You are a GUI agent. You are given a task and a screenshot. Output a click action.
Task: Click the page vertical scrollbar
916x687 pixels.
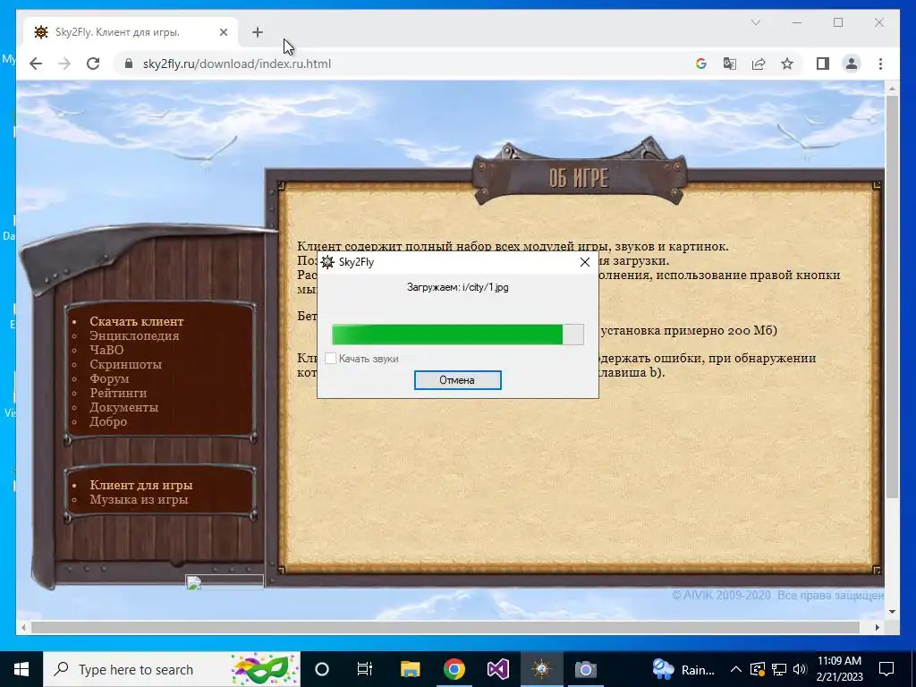[x=892, y=297]
